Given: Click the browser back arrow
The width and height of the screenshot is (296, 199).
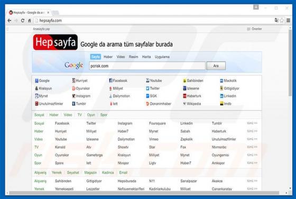Looking at the screenshot, I should (10, 21).
